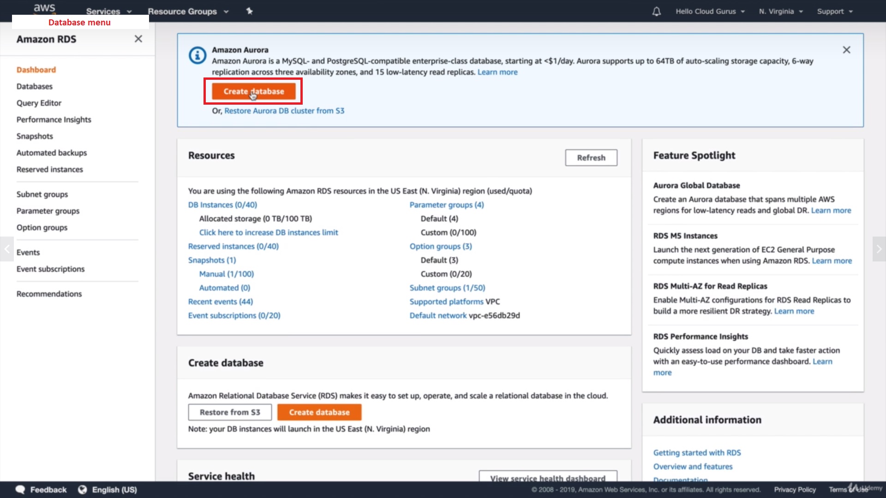
Task: Click the Refresh button in Resources
Action: pyautogui.click(x=591, y=158)
